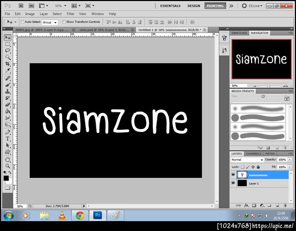Open the Window menu
Viewport: 296px width, 231px height.
[x=98, y=14]
